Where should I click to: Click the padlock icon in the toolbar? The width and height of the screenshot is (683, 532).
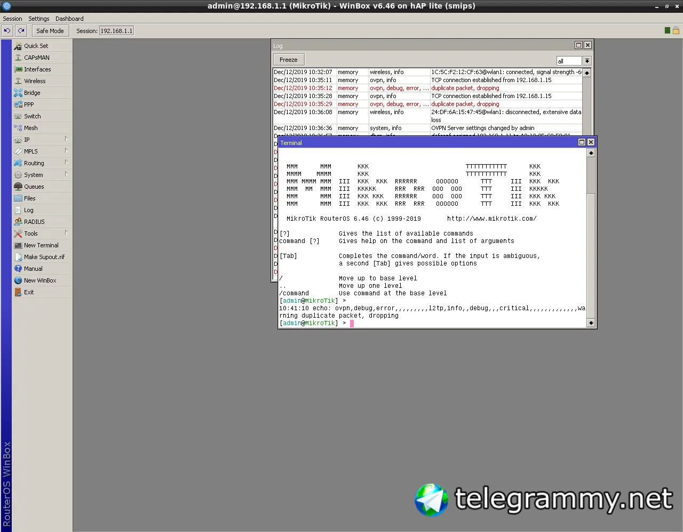676,30
